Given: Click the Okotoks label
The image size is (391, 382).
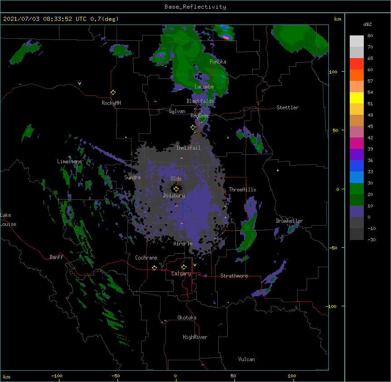Looking at the screenshot, I should [187, 318].
